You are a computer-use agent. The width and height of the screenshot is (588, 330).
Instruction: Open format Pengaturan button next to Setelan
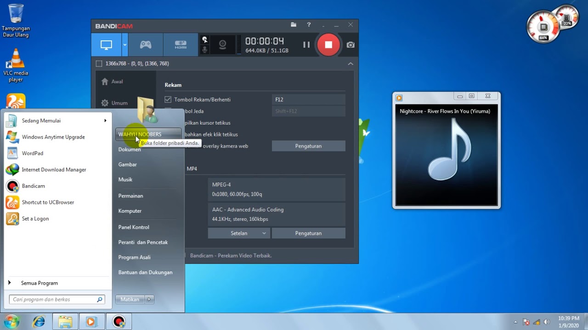point(308,233)
